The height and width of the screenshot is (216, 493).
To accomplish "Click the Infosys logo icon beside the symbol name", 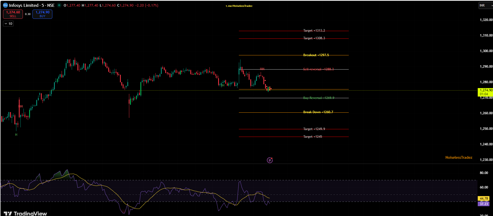I will pos(5,5).
